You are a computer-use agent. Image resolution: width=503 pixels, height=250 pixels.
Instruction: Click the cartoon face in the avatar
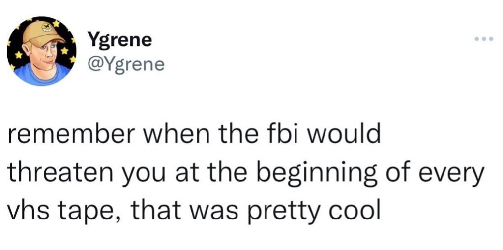pos(47,53)
